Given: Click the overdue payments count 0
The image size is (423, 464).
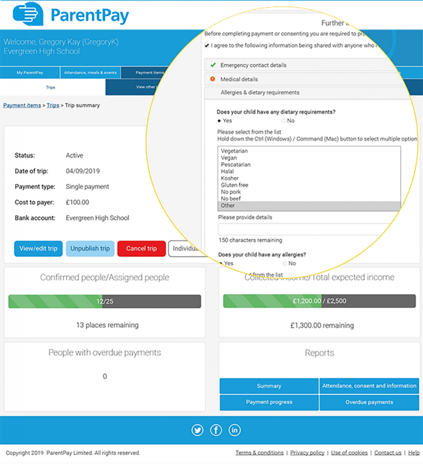Looking at the screenshot, I should pos(105,377).
